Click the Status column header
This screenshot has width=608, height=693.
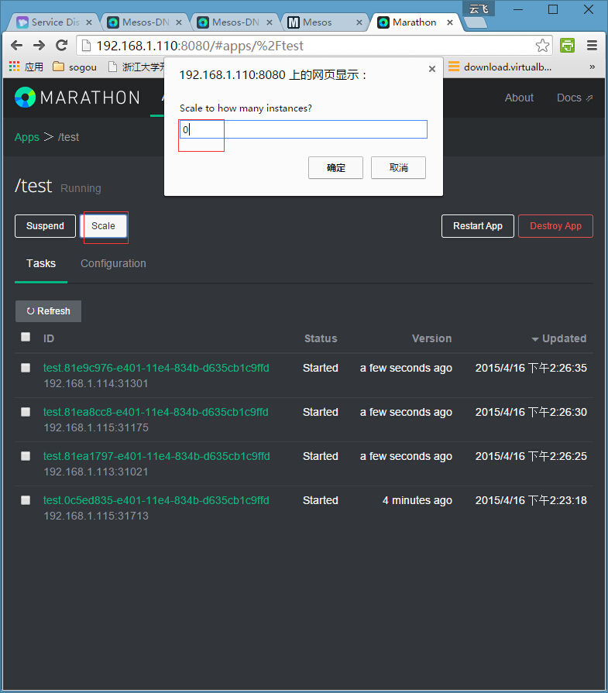(x=321, y=338)
